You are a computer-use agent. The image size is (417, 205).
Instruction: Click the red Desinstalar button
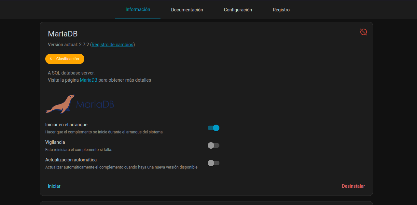click(x=353, y=186)
